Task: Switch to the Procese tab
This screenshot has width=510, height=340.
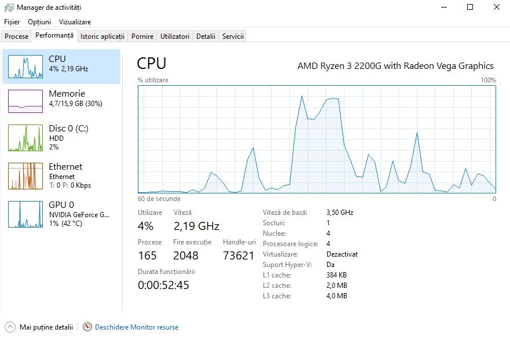Action: point(17,36)
